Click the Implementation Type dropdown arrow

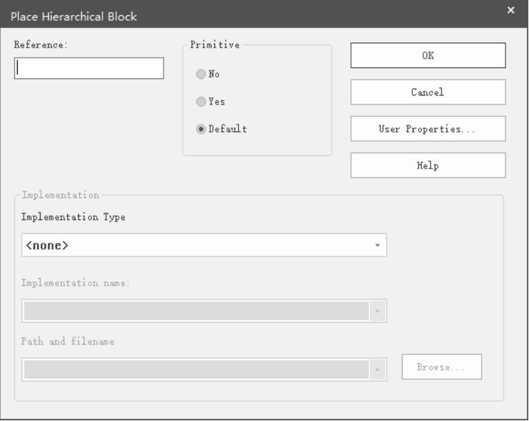tap(378, 245)
